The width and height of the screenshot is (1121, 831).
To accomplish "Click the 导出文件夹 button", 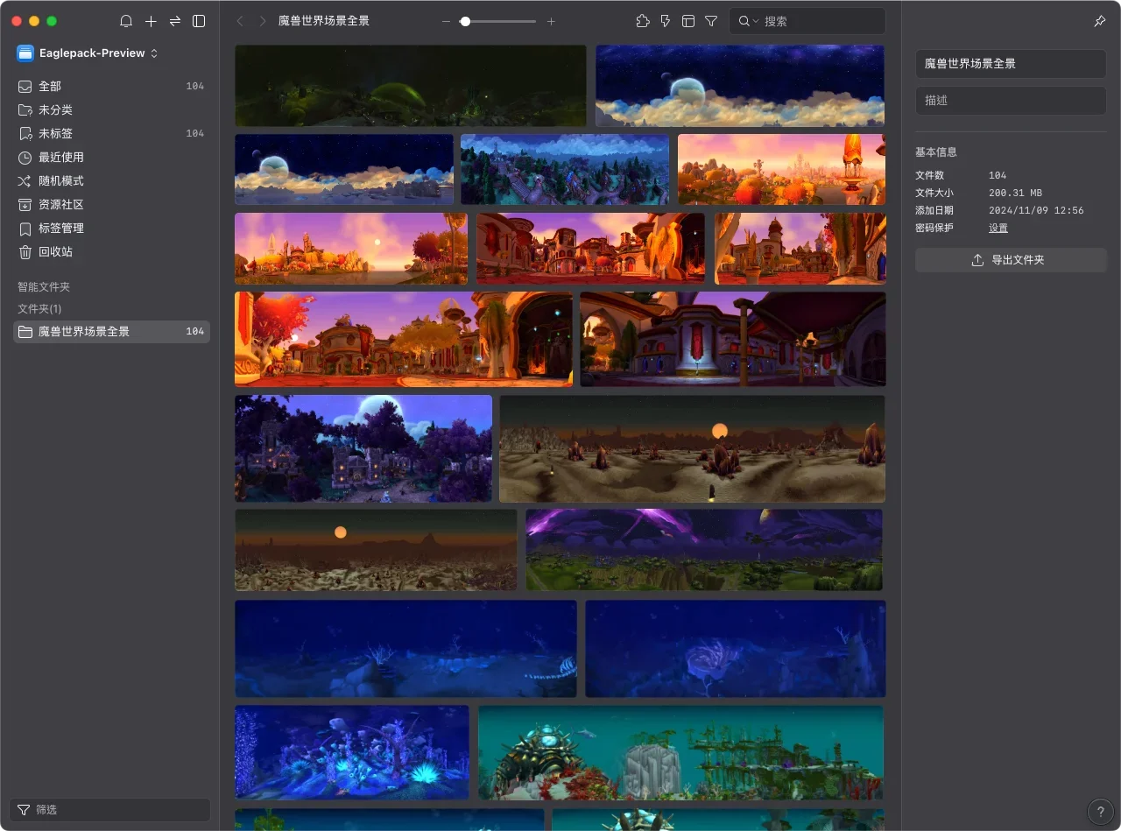I will (1011, 260).
